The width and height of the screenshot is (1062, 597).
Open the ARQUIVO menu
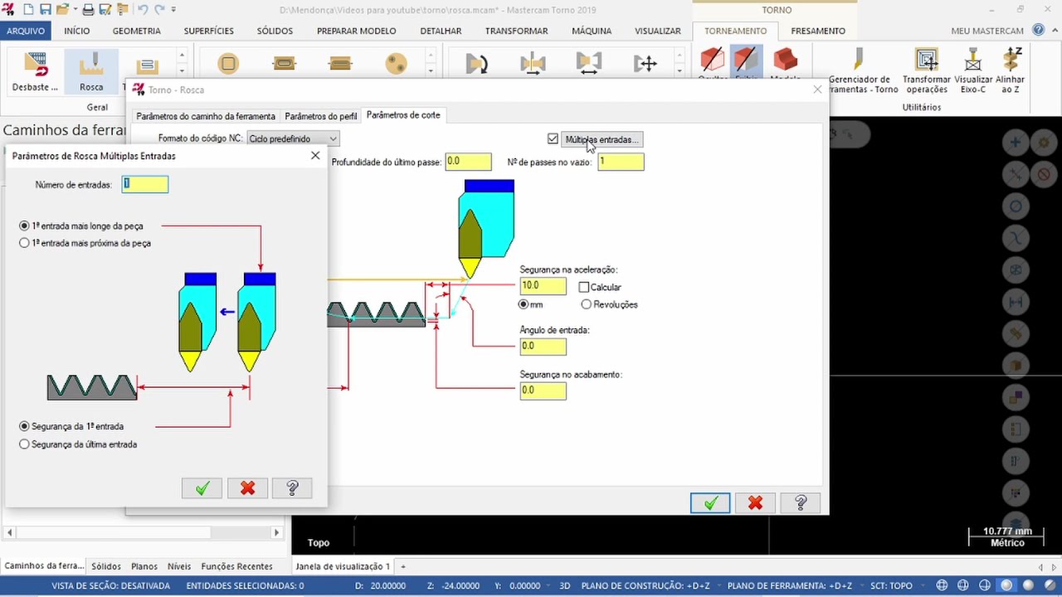click(26, 31)
